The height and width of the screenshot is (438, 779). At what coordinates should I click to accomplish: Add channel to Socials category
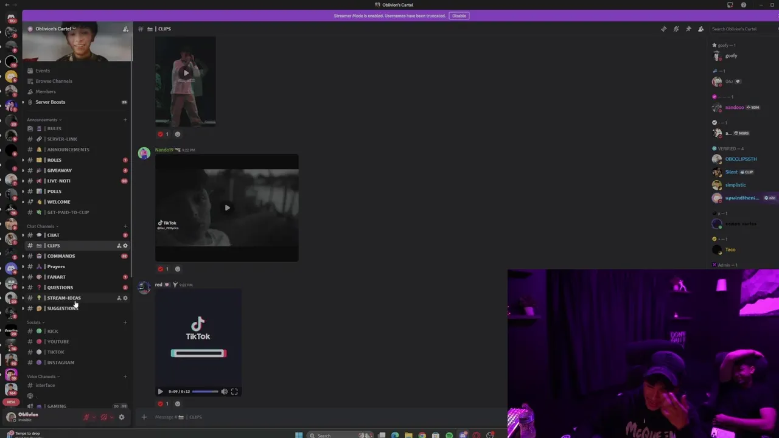(125, 322)
